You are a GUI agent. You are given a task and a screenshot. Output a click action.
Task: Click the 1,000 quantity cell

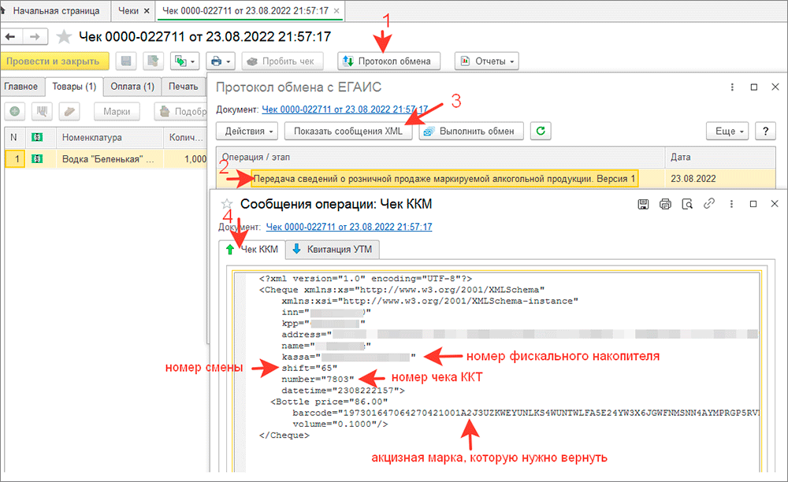point(185,158)
